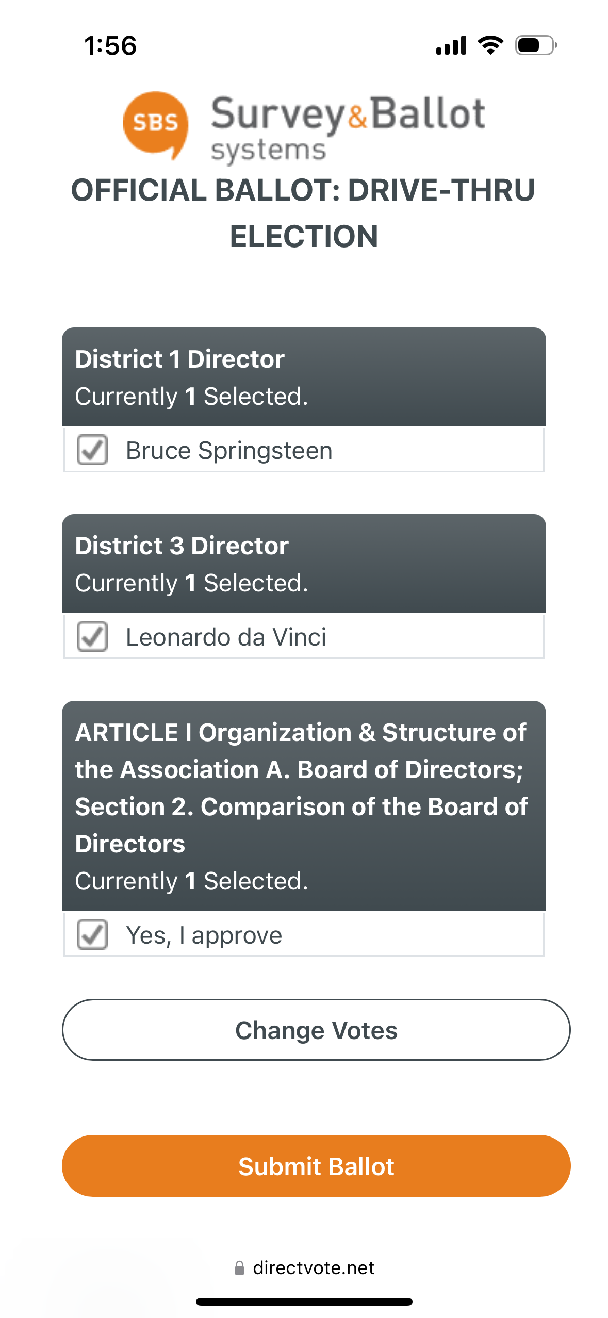Tap the directvote.net address text
608x1318 pixels.
(314, 1268)
